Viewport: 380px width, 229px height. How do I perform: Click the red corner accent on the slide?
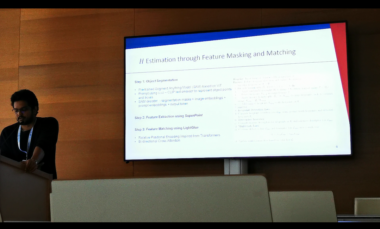tap(339, 53)
